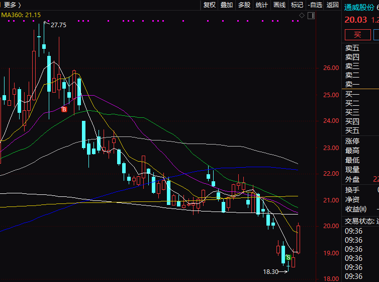The image size is (379, 282).
Task: Click the 19.00 price axis label
Action: [x=331, y=253]
